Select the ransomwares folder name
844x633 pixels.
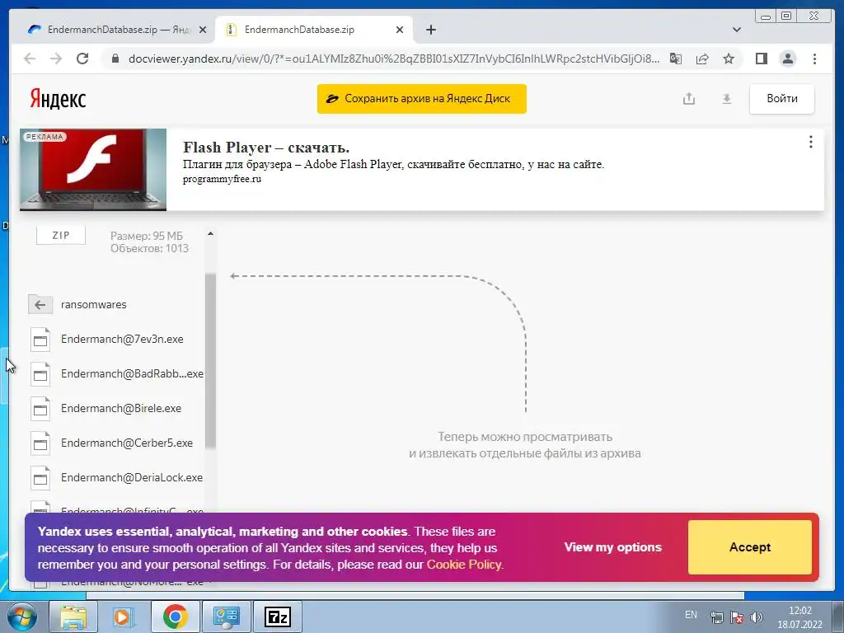94,305
